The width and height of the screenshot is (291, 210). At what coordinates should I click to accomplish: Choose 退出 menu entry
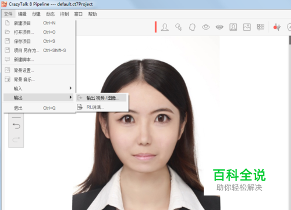click(38, 108)
